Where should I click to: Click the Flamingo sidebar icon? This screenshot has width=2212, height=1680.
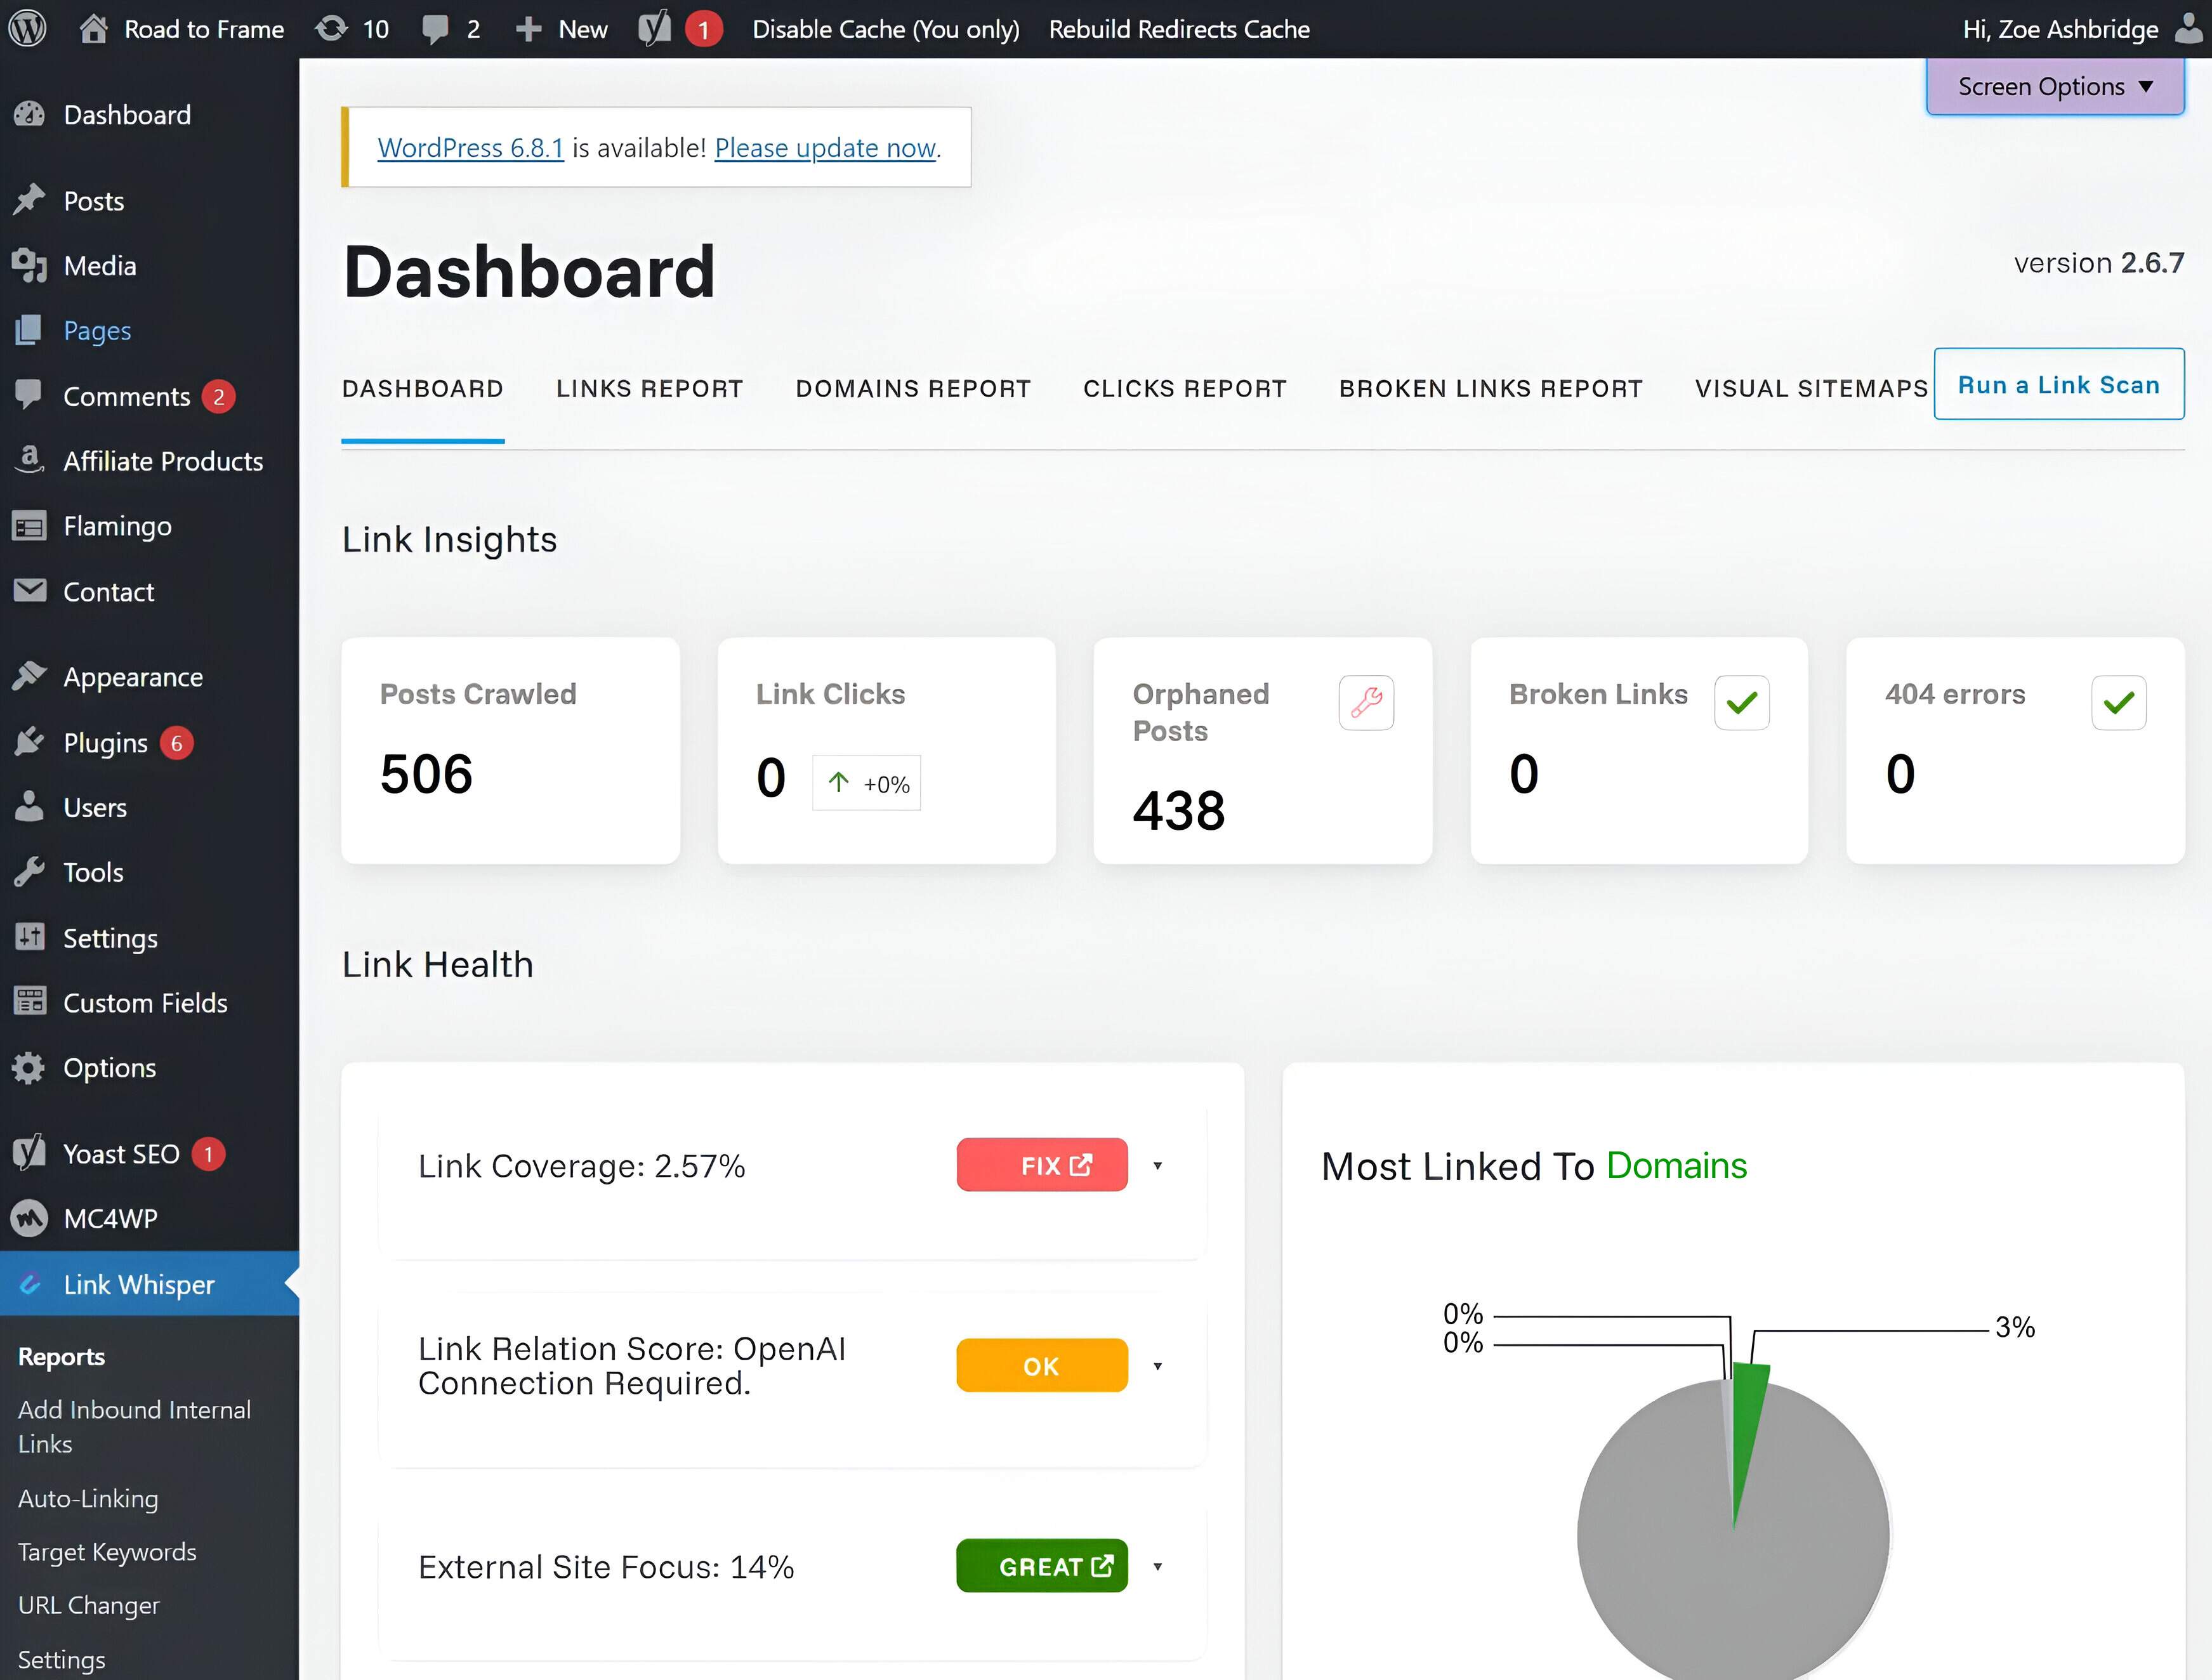tap(29, 525)
